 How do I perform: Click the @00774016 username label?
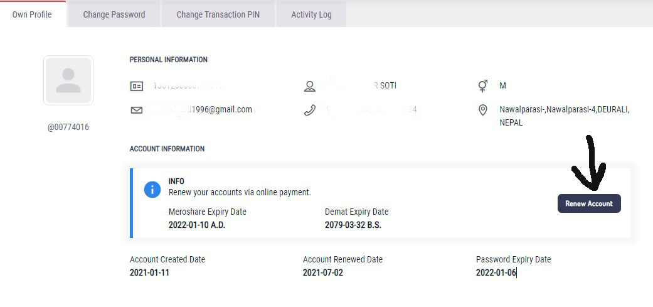click(x=68, y=127)
